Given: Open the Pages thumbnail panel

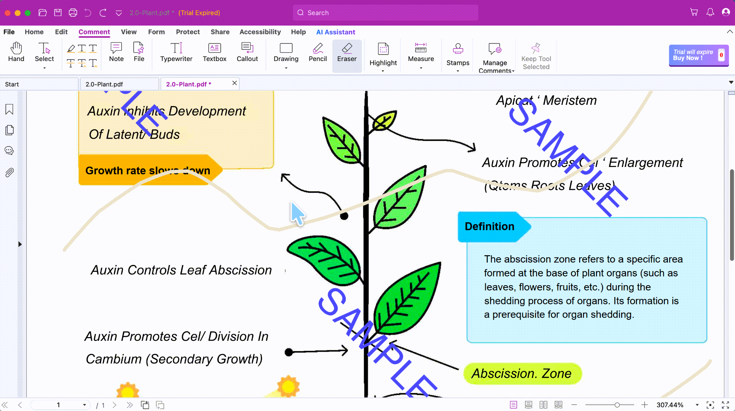Looking at the screenshot, I should [10, 130].
